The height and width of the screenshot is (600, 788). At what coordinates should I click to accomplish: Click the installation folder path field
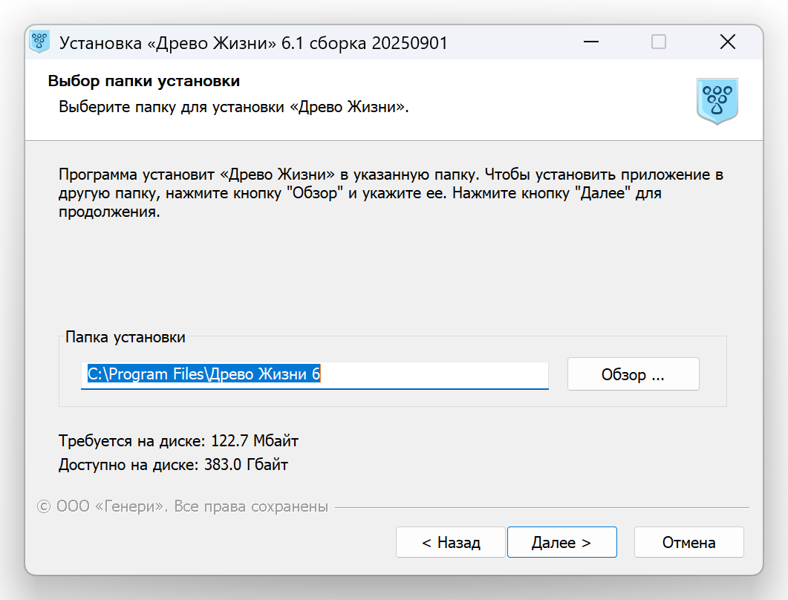click(315, 375)
